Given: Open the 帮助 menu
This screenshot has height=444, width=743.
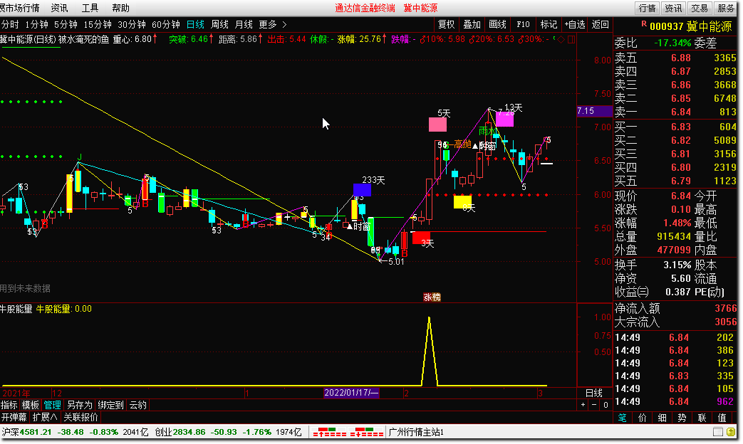Looking at the screenshot, I should [121, 8].
